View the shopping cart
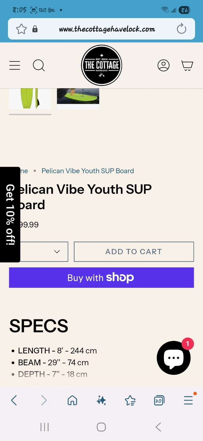Screen dimensions: 203x441 [187, 65]
